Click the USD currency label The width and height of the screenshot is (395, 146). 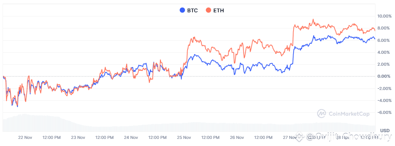click(x=385, y=131)
